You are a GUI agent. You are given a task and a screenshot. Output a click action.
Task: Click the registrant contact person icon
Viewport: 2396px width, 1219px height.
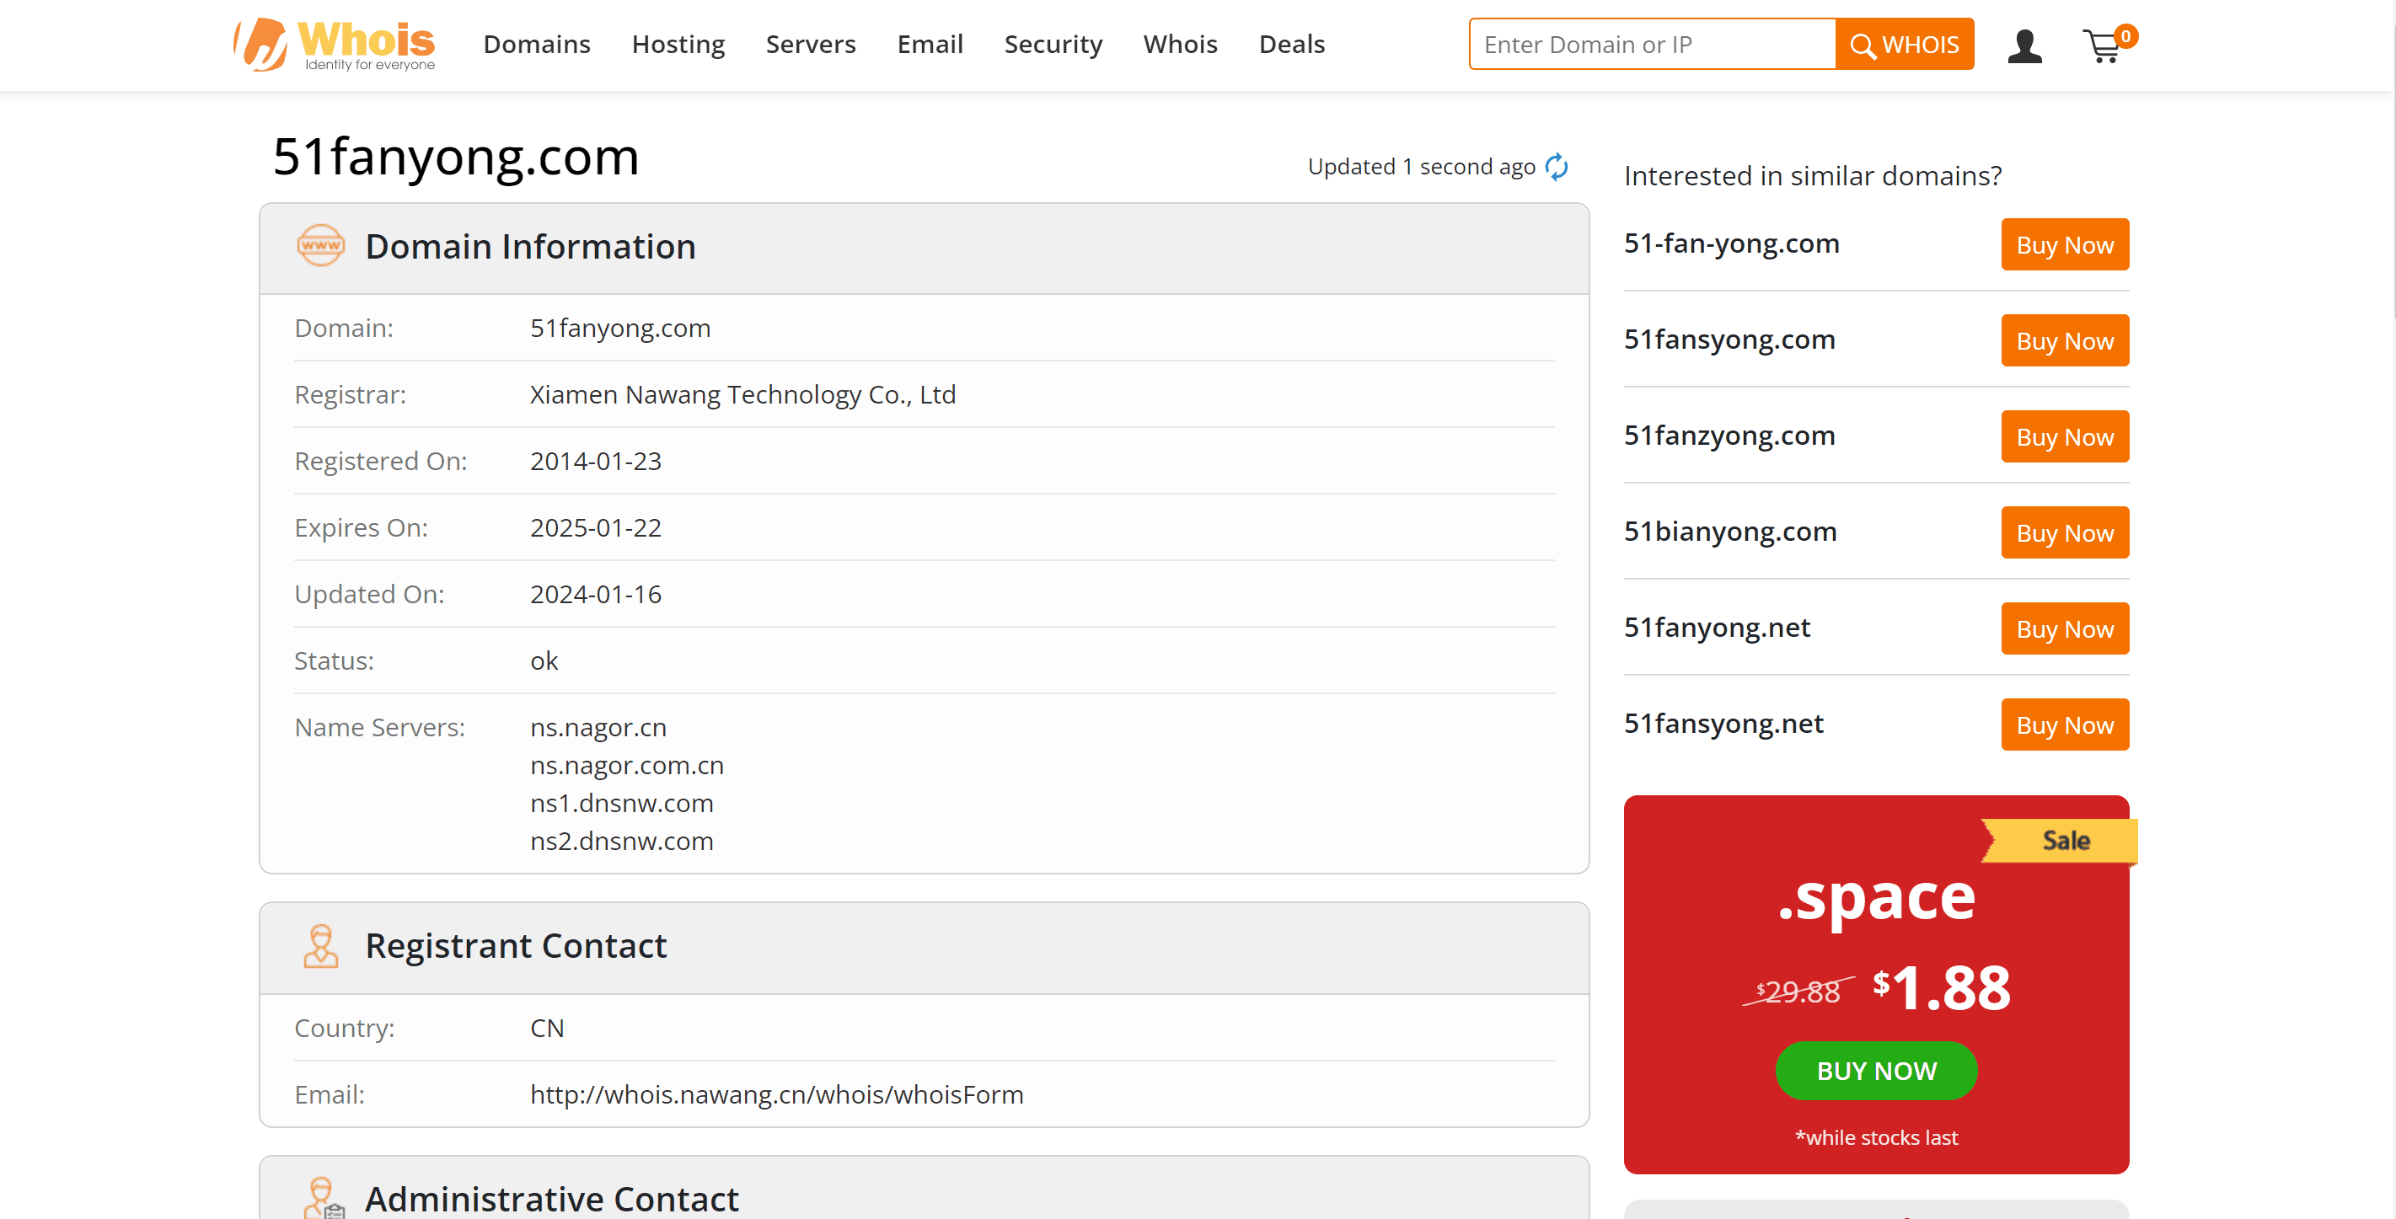pyautogui.click(x=320, y=944)
